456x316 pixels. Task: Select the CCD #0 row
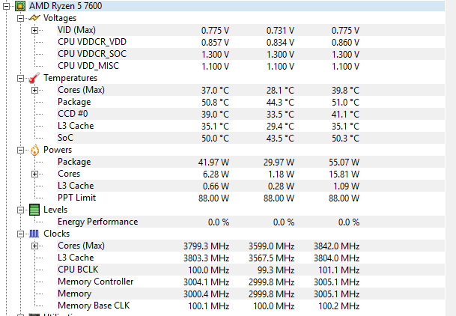[x=251, y=114]
